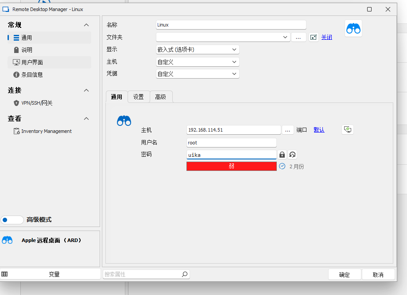Collapse the 连接 section in the sidebar

(x=86, y=90)
